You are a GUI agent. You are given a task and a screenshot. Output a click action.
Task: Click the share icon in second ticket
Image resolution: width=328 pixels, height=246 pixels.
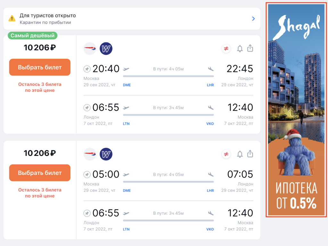(250, 154)
